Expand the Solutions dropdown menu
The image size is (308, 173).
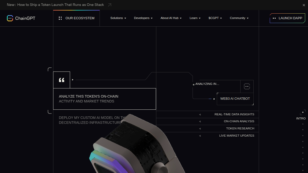(118, 18)
